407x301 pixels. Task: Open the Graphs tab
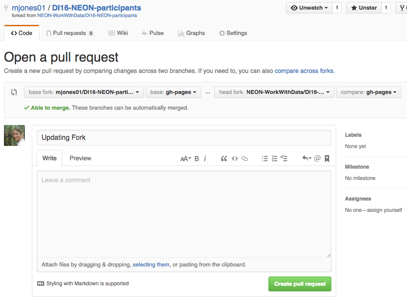[x=191, y=33]
